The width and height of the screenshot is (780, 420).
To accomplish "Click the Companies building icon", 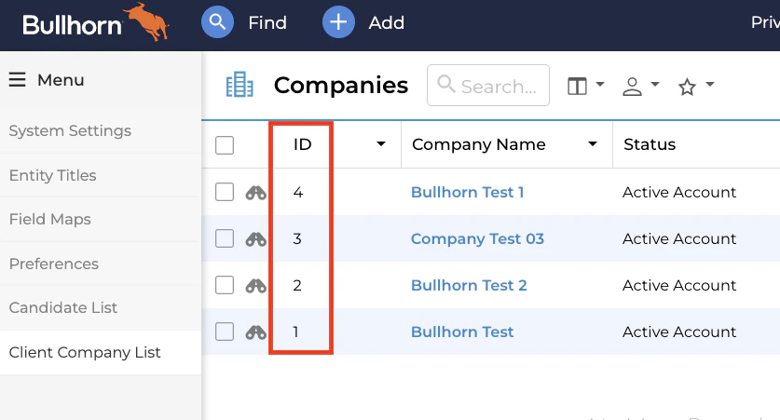I will coord(239,85).
